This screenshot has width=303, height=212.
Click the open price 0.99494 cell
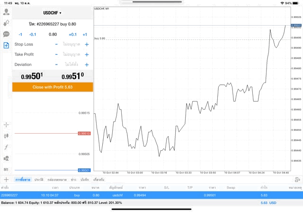pyautogui.click(x=140, y=195)
